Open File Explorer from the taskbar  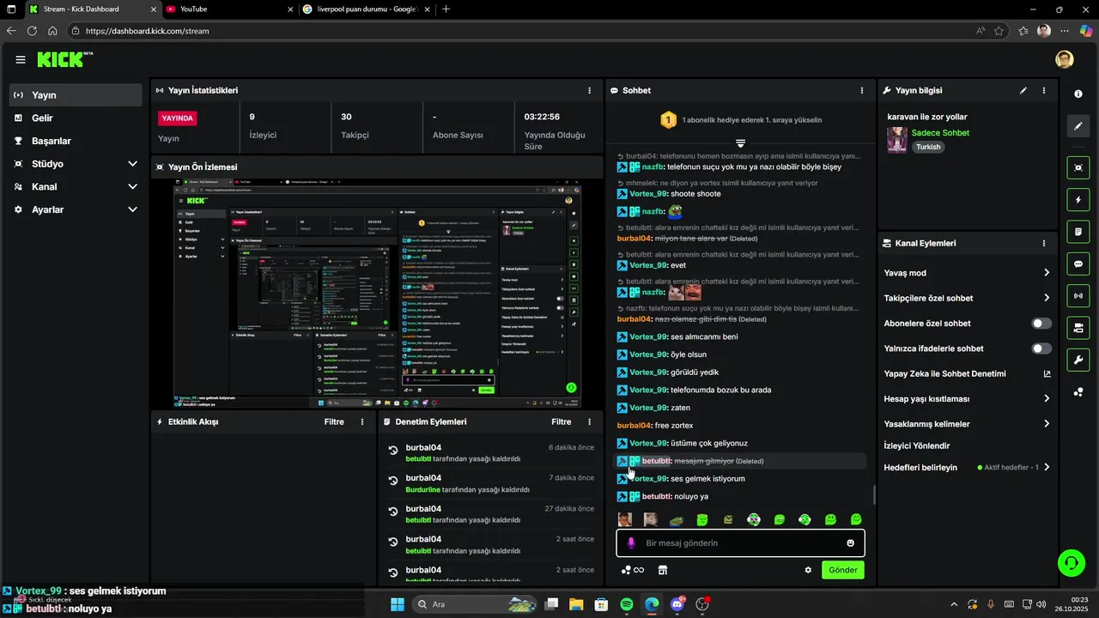576,604
